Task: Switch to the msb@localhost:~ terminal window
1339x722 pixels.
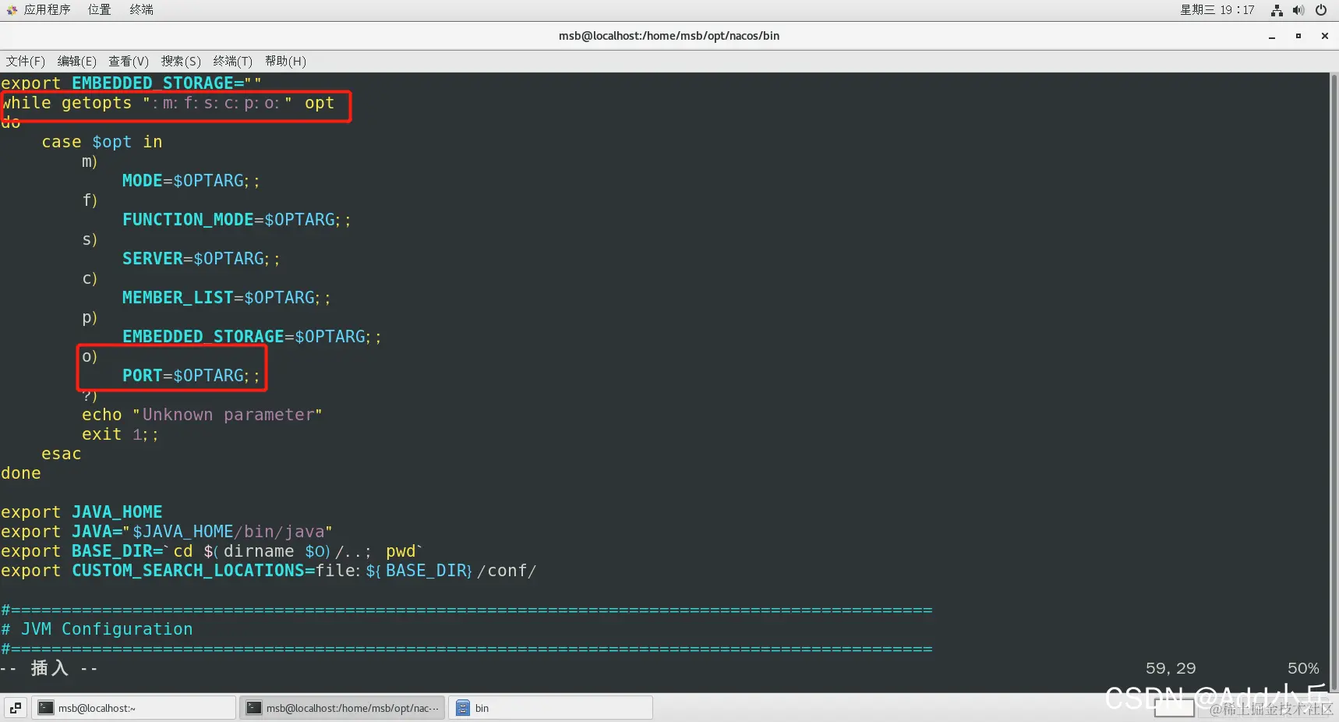Action: (134, 708)
